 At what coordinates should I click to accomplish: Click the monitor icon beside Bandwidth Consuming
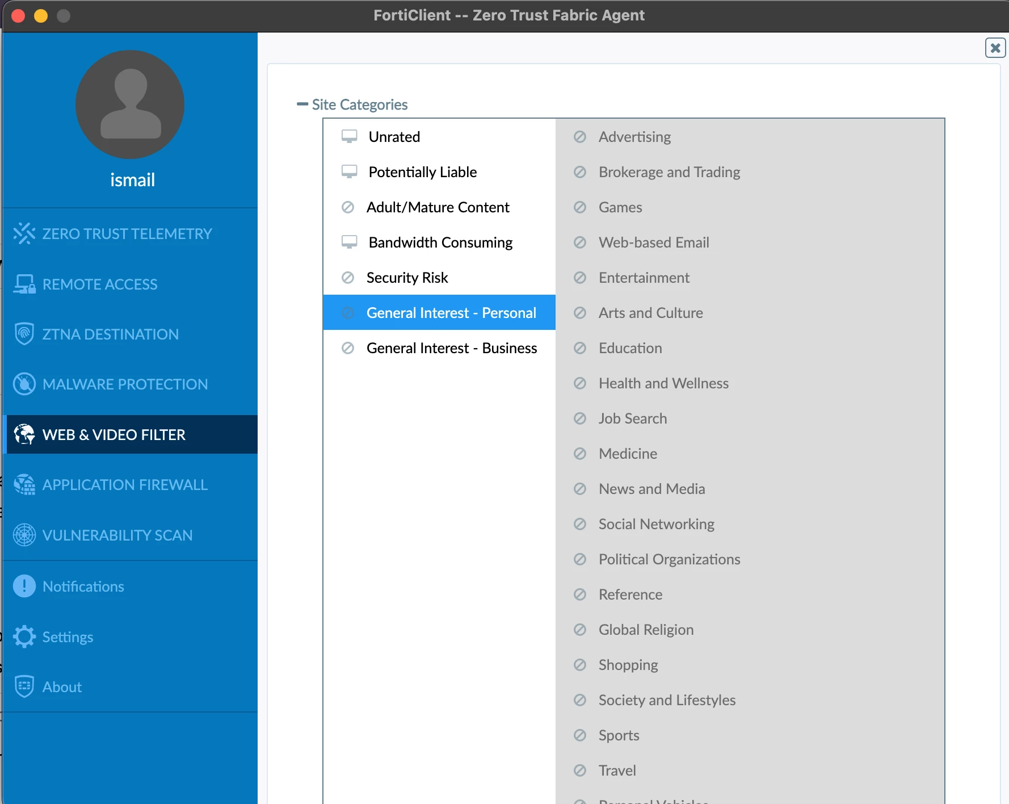coord(349,242)
